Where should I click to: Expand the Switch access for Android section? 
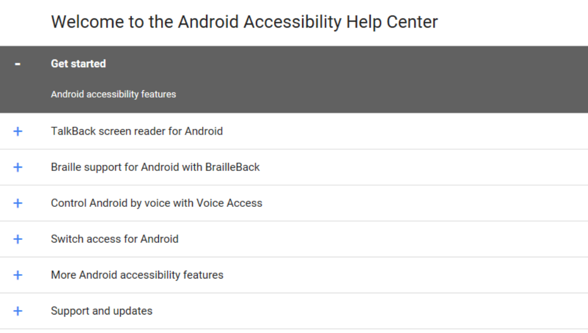click(x=115, y=239)
